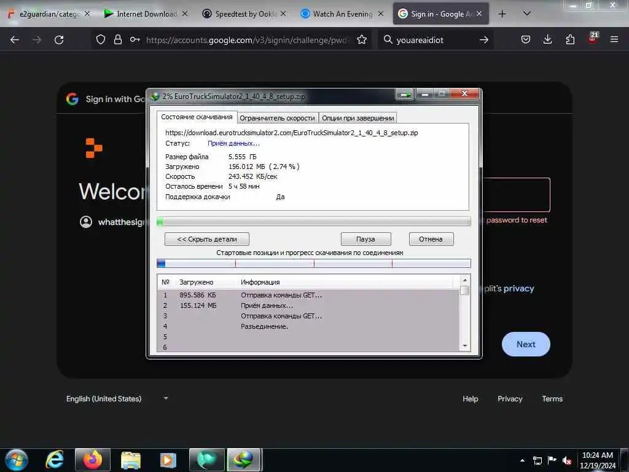Select connection row 2 with 155.124 МБ
The image size is (629, 472).
[x=308, y=305]
